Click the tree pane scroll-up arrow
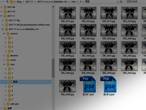 pyautogui.click(x=53, y=7)
